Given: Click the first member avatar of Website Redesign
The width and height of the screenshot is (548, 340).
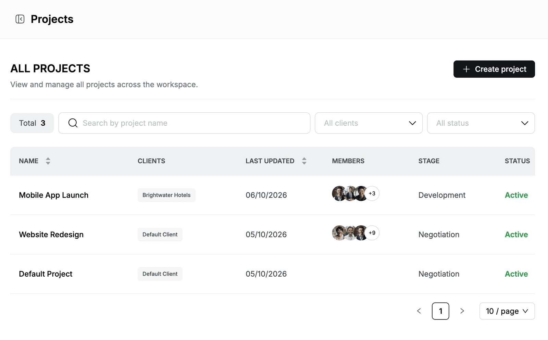Looking at the screenshot, I should point(338,233).
